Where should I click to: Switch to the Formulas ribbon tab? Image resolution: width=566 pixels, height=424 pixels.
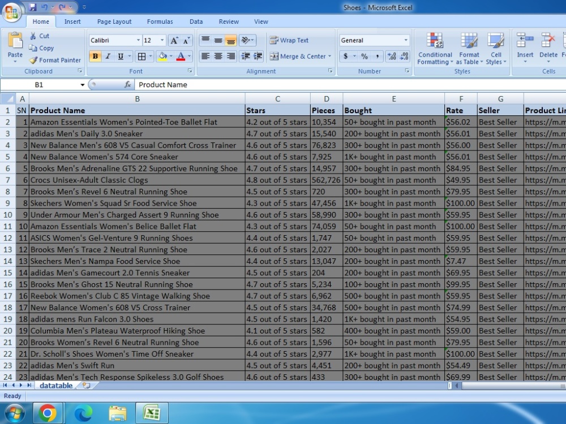[x=160, y=21]
